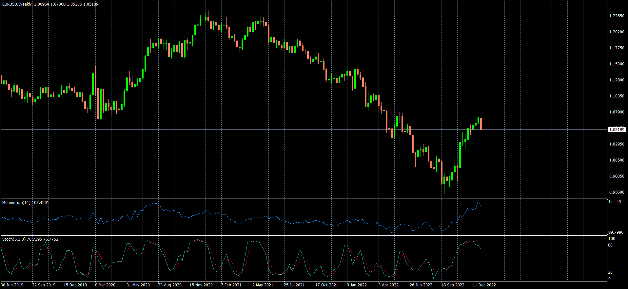Click the 1.15300 price axis label
Image resolution: width=628 pixels, height=289 pixels.
coord(617,64)
